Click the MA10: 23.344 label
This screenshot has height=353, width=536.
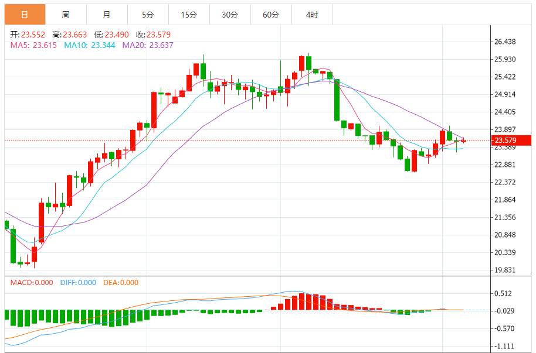click(90, 45)
